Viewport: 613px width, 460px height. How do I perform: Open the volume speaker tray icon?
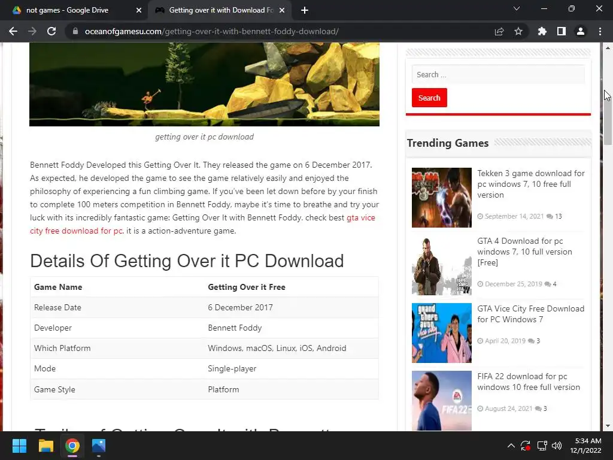click(x=557, y=446)
